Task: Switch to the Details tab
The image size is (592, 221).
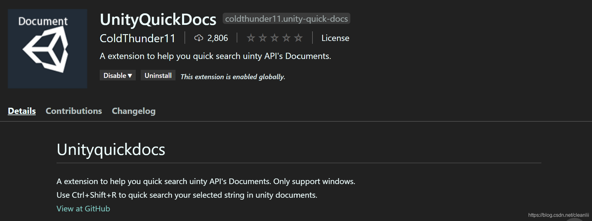Action: coord(22,111)
